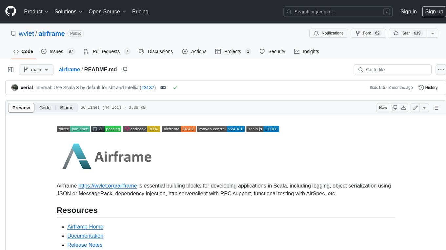The height and width of the screenshot is (250, 446).
Task: Open the Pricing page
Action: (x=140, y=11)
